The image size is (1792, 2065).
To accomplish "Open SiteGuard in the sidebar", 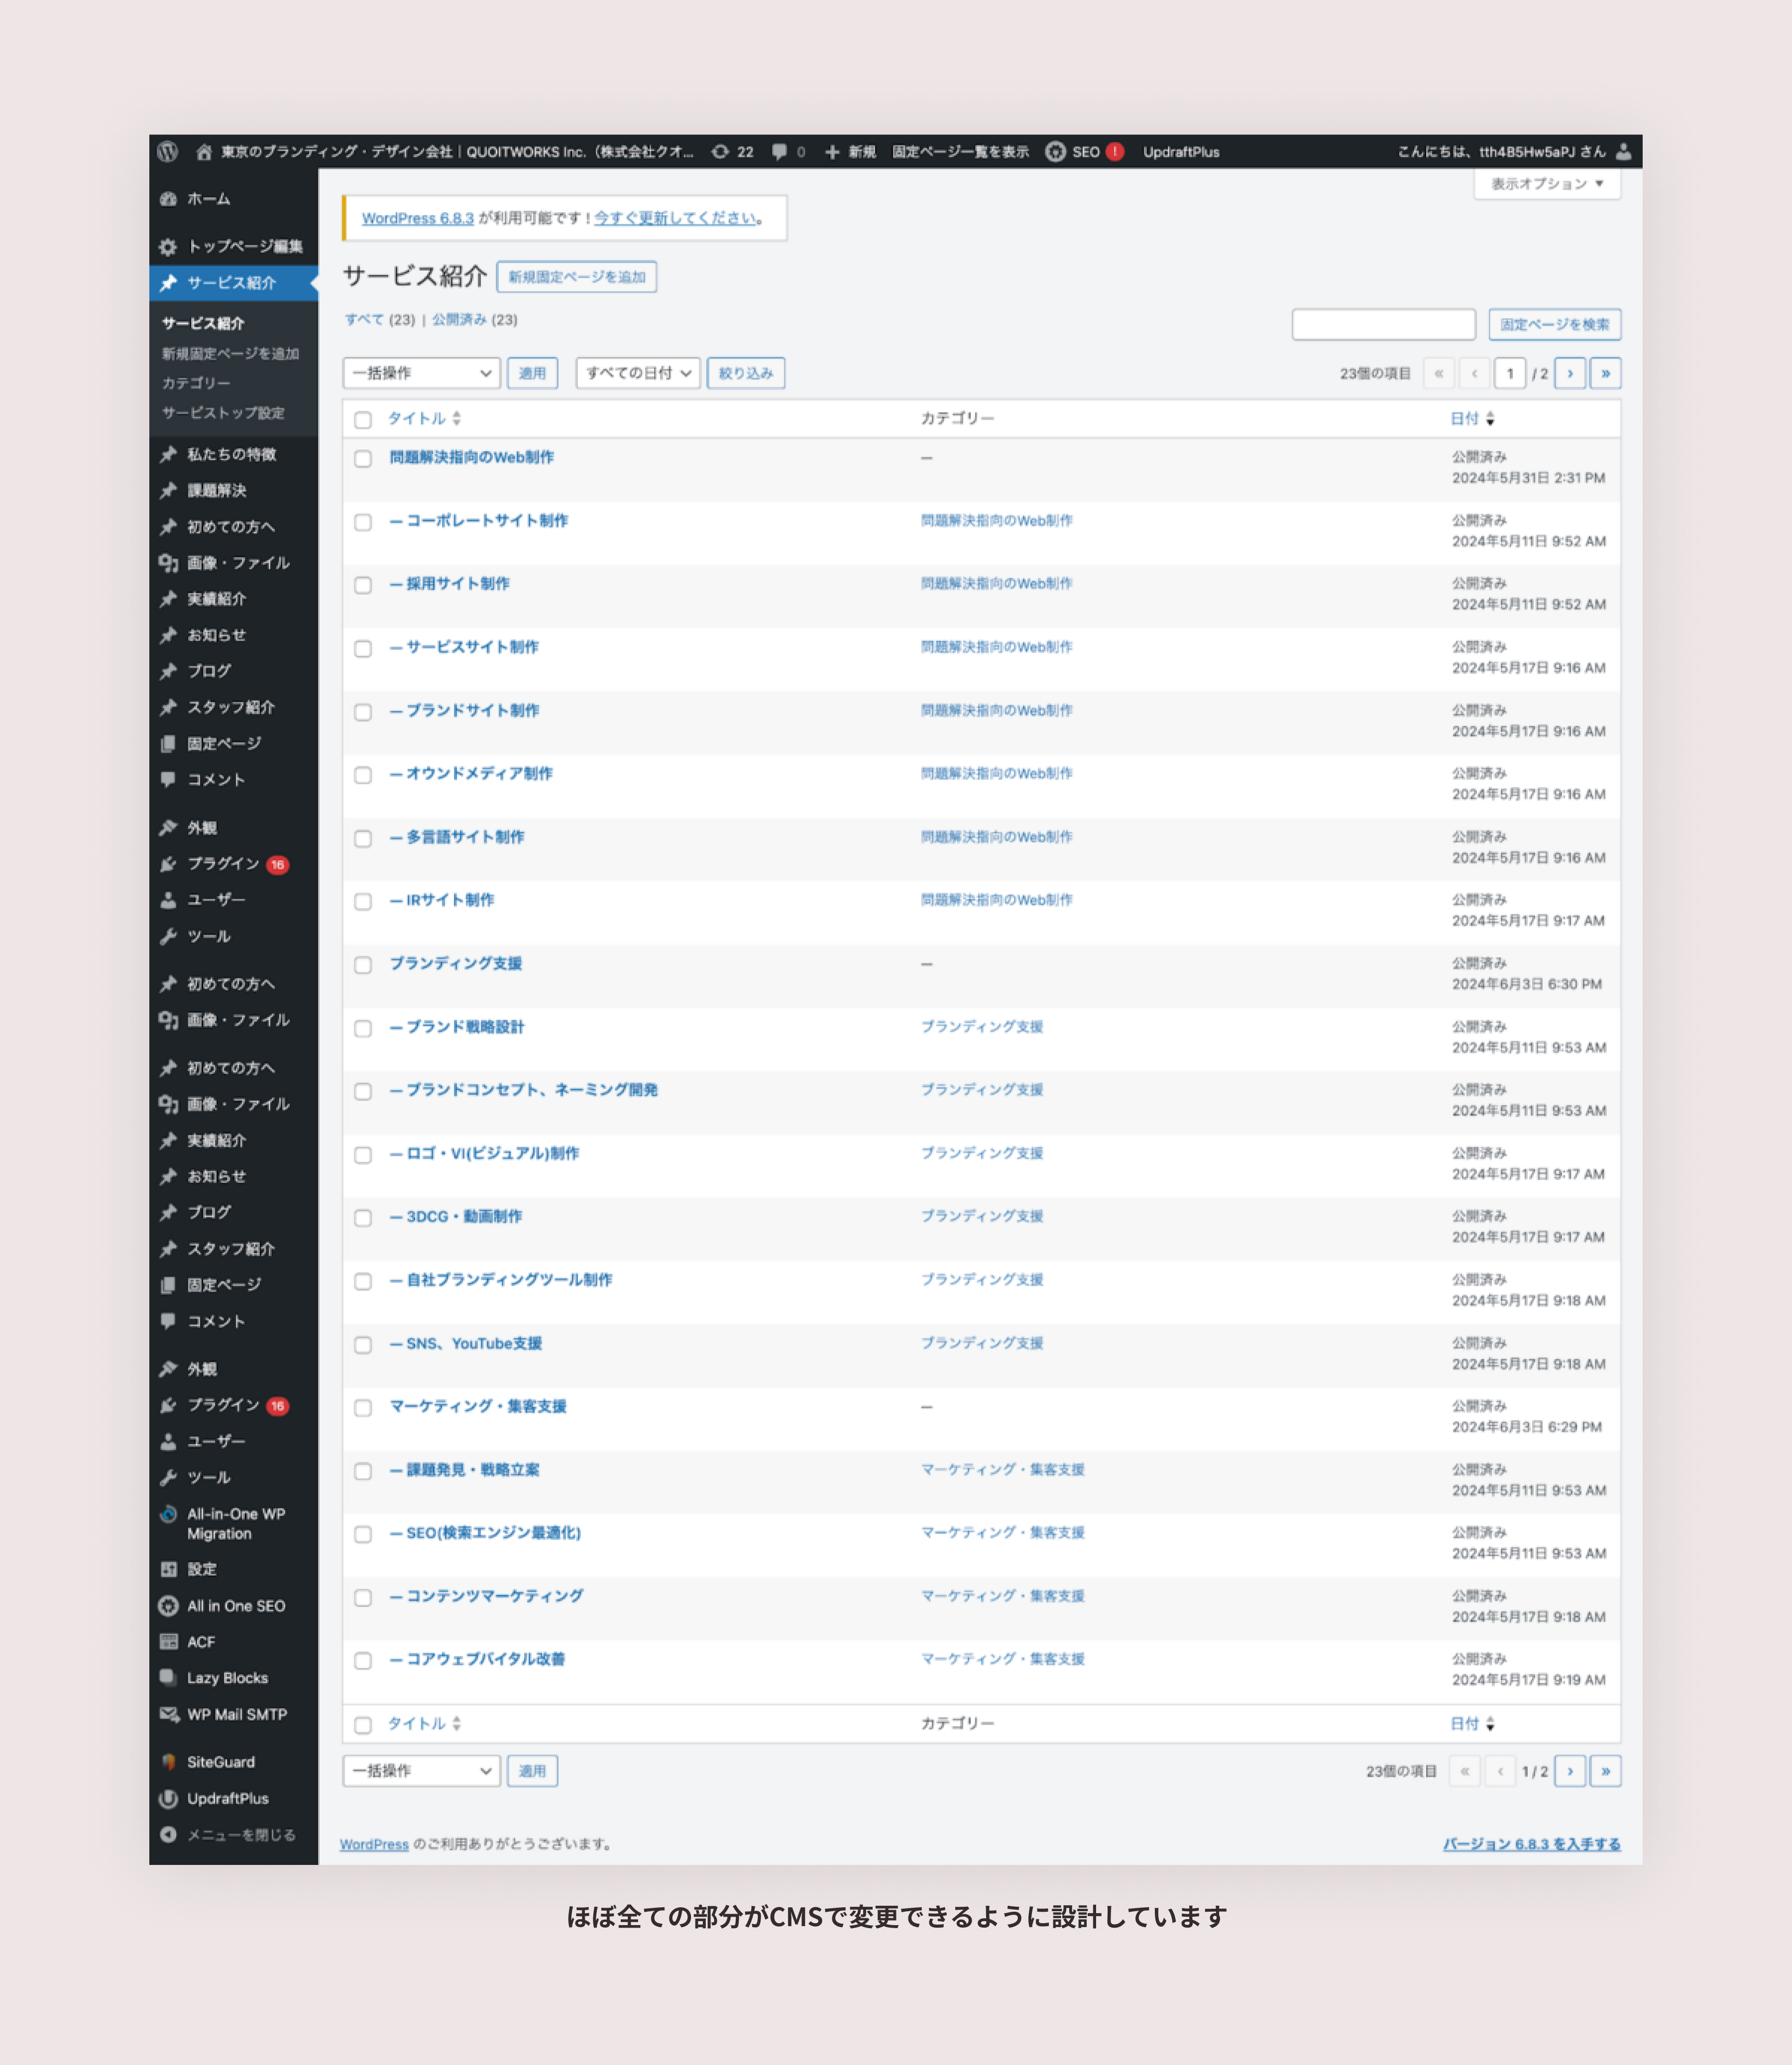I will 220,1762.
